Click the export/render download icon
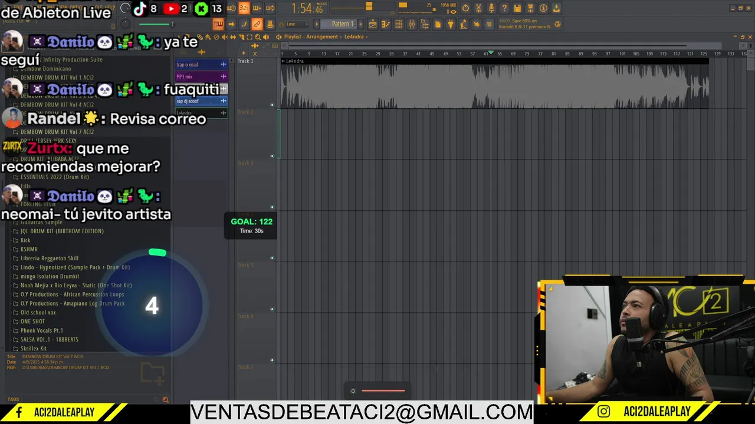The image size is (755, 424). [556, 8]
